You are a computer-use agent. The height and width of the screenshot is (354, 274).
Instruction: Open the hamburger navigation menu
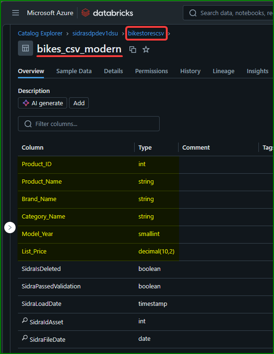pos(16,13)
